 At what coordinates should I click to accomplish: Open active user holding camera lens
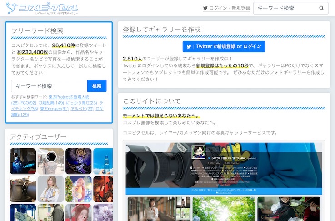coord(50,161)
